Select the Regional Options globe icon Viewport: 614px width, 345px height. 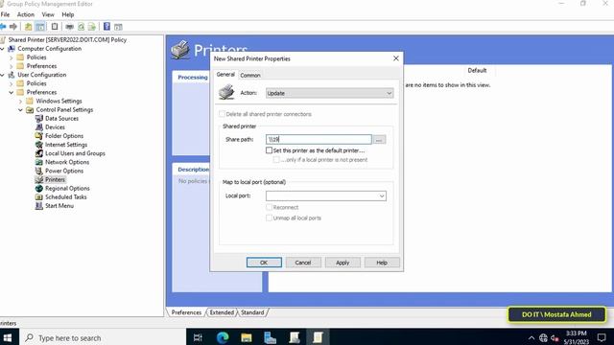point(38,188)
